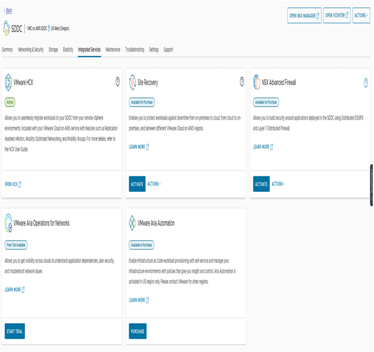Image resolution: width=374 pixels, height=352 pixels.
Task: Expand the top-right Actions dropdown
Action: coord(361,16)
